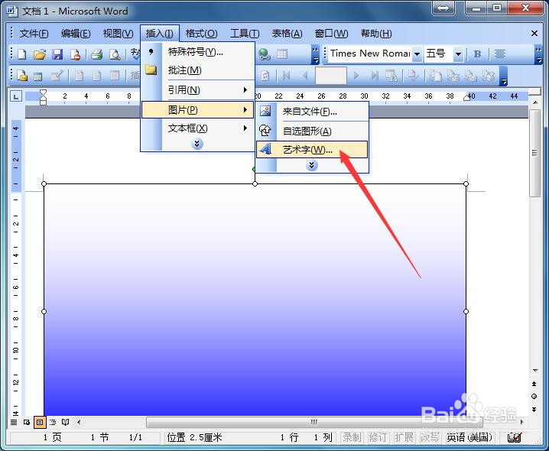Click the first record navigation icon

tap(286, 75)
